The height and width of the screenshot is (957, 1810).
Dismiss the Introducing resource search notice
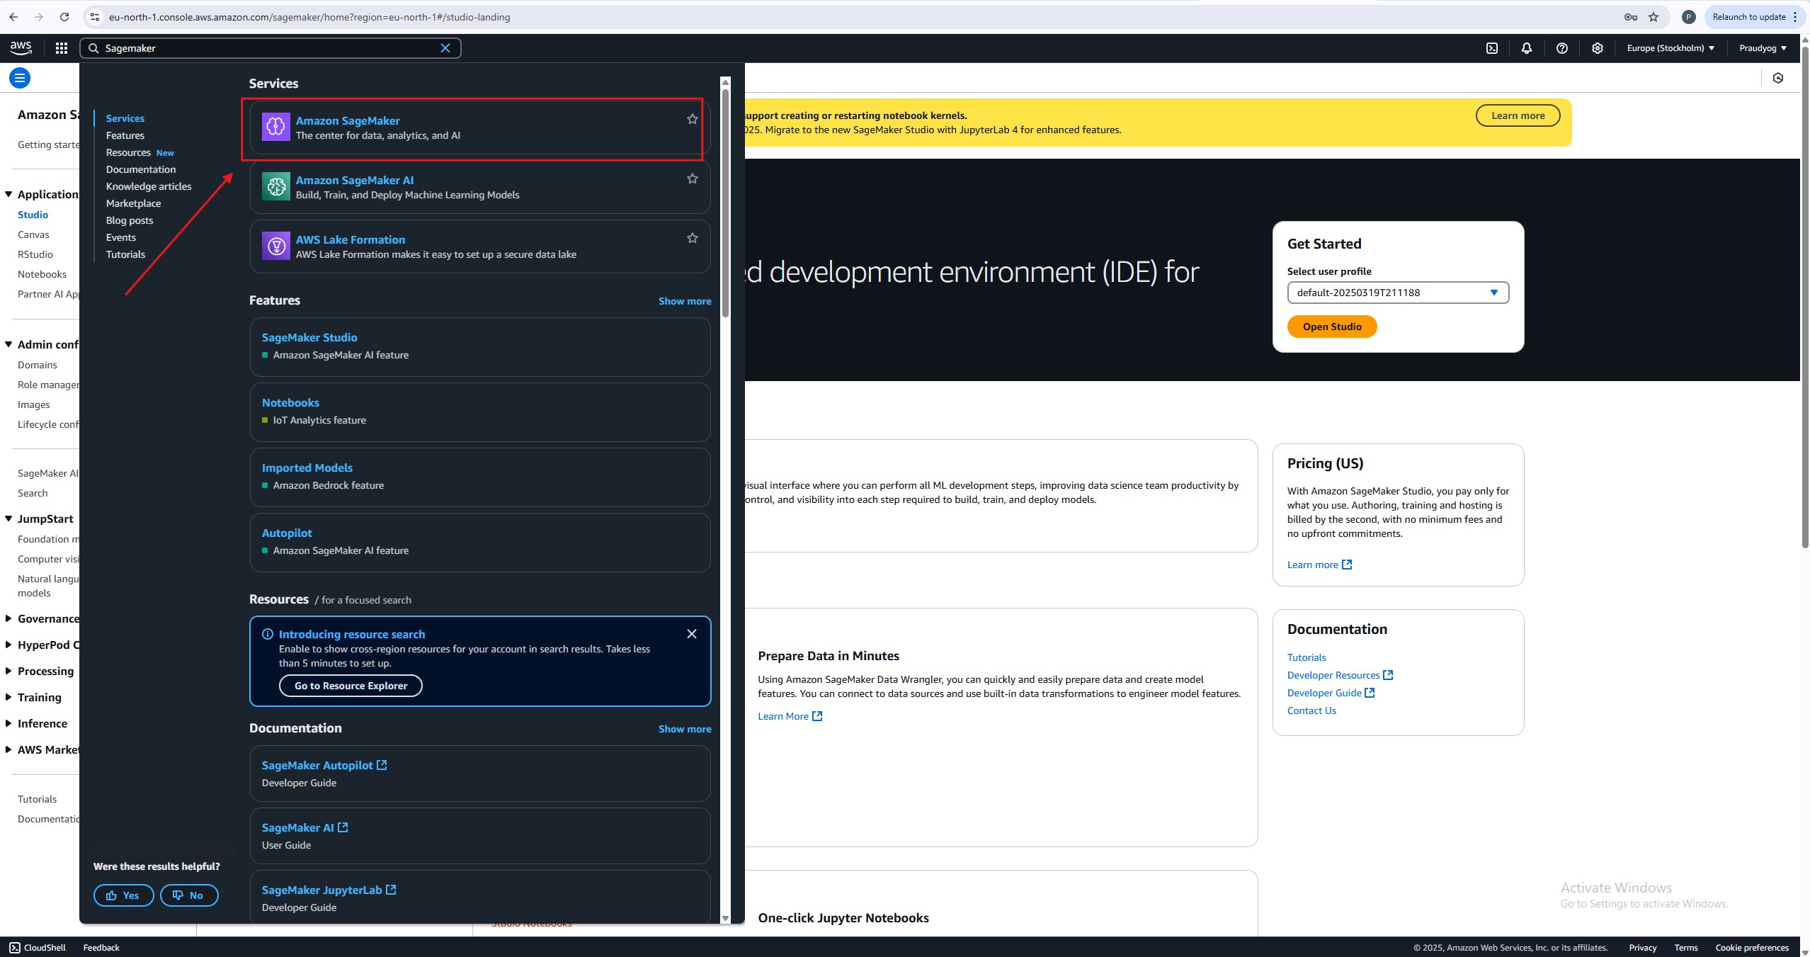[692, 634]
